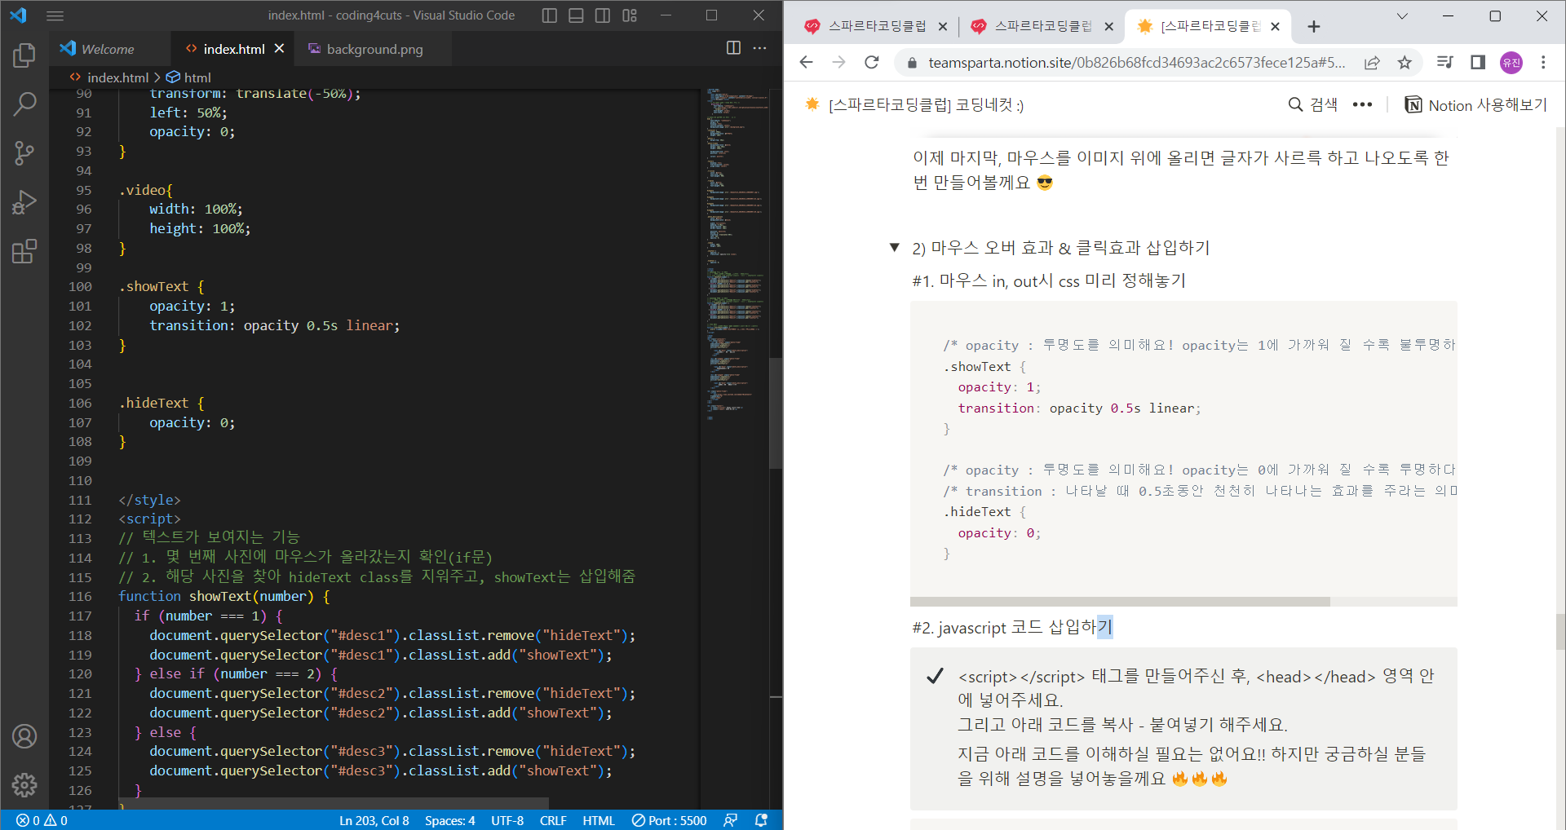Open feedback icon in status bar
Viewport: 1566px width, 830px height.
coord(731,820)
